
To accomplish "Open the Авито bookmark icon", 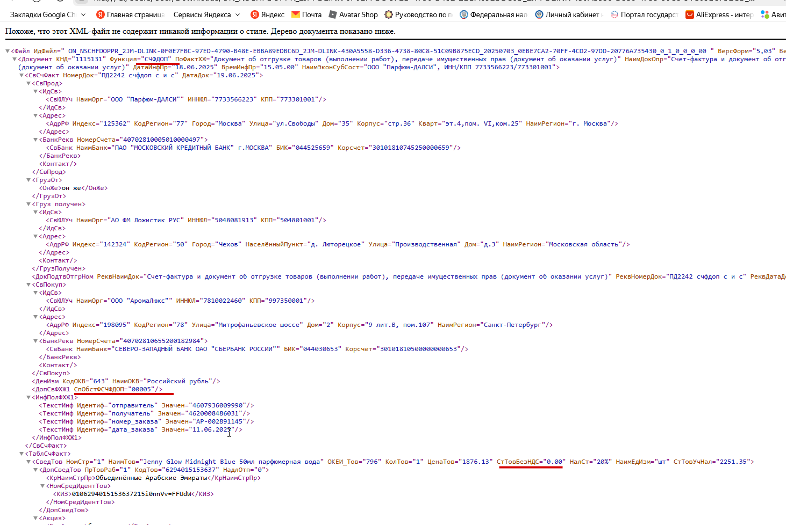I will [764, 14].
